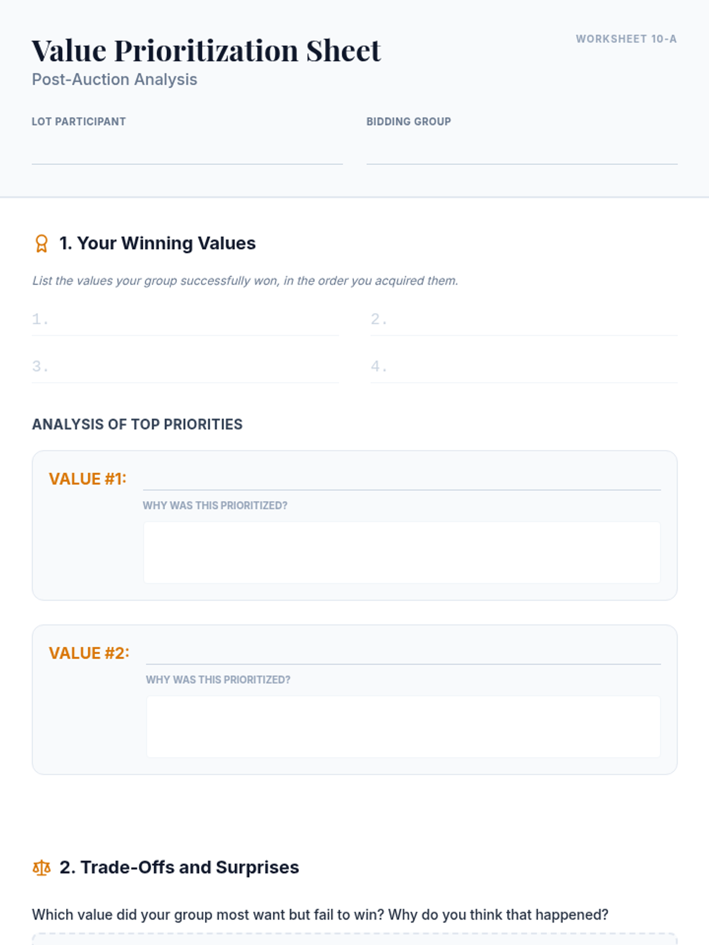The height and width of the screenshot is (945, 709).
Task: Click the Value Prioritization Sheet title
Action: click(x=206, y=51)
